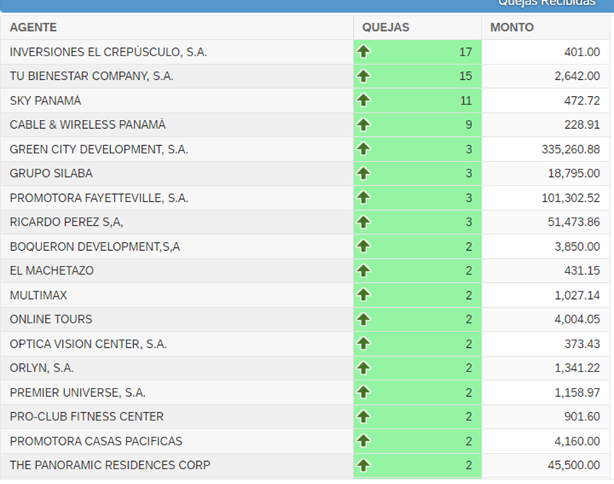Click the arrow icon in EL MACHETAZO row
Image resolution: width=614 pixels, height=484 pixels.
pyautogui.click(x=364, y=270)
